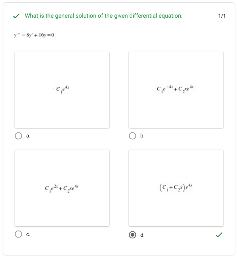
Task: Click the formula starting with C1e^(2x)
Action: pos(62,188)
